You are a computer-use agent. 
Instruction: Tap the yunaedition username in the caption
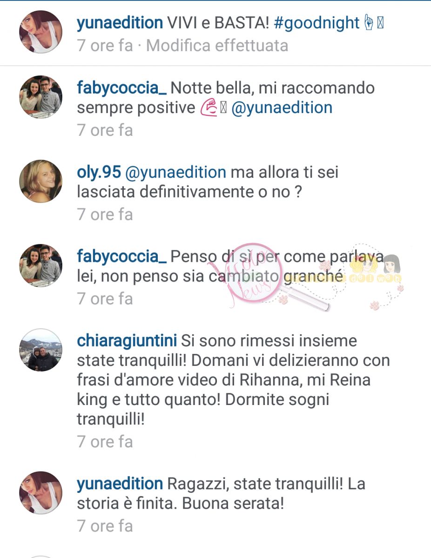120,23
